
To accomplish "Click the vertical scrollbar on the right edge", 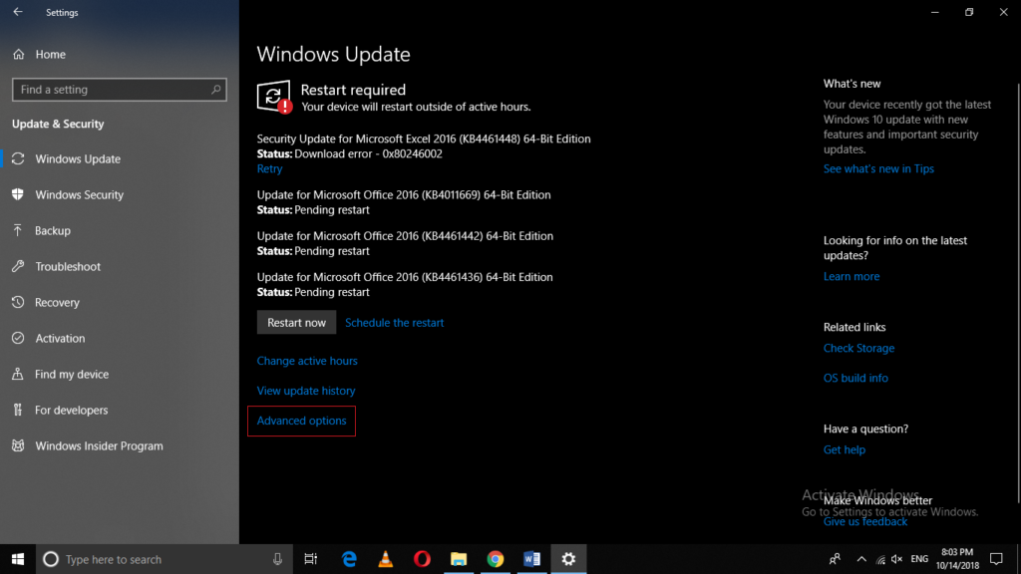I will click(x=1018, y=293).
